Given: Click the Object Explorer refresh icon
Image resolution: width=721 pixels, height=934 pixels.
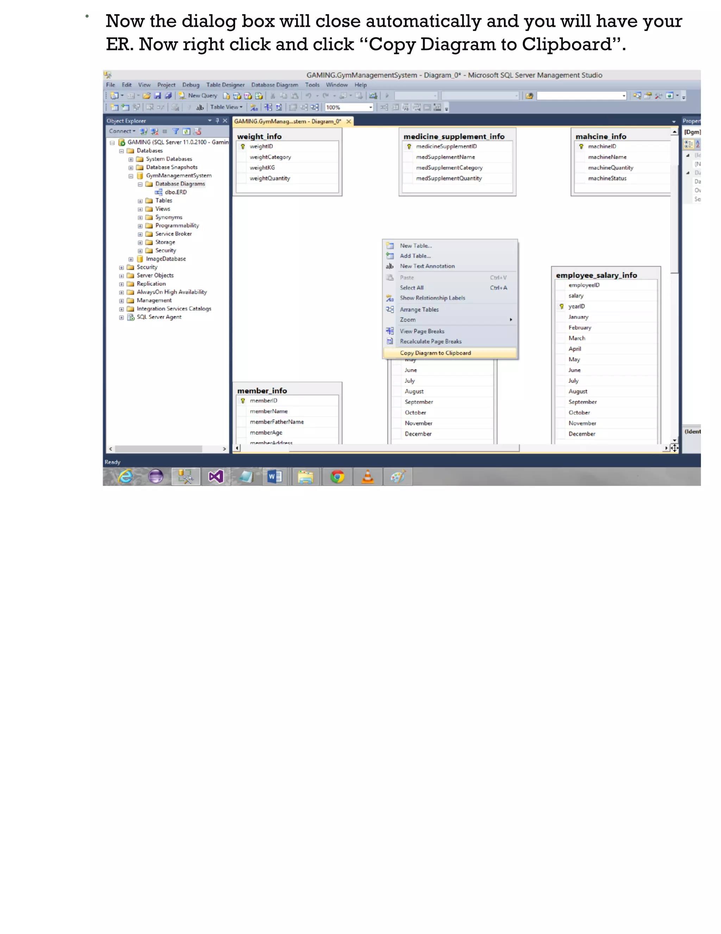Looking at the screenshot, I should point(186,131).
